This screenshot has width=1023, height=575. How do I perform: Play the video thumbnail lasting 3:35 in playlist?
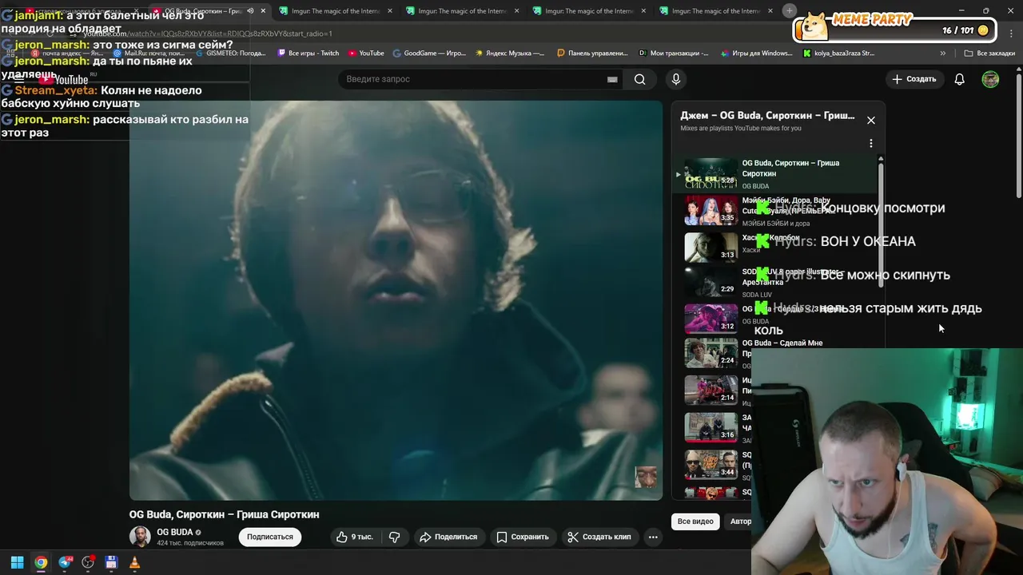click(x=711, y=211)
